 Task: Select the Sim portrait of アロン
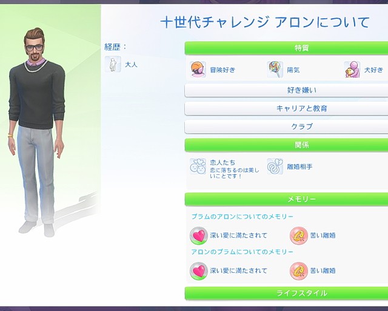pos(37,132)
